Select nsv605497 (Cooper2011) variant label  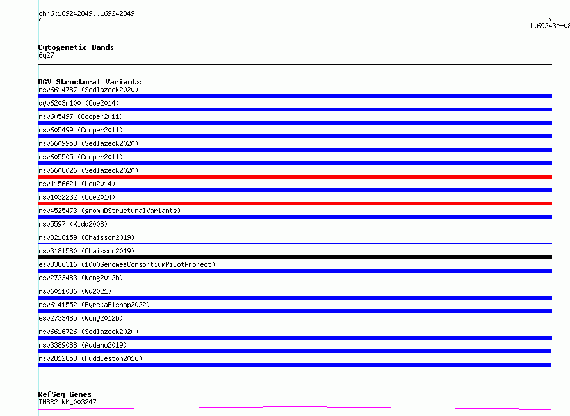[x=81, y=116]
